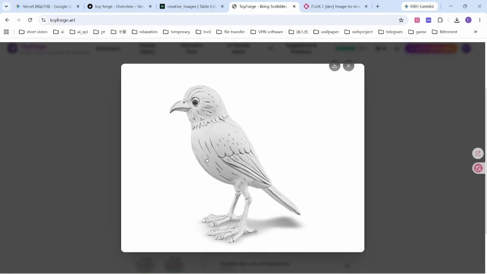Download the bird image from the preview
The image size is (487, 274).
click(x=334, y=66)
